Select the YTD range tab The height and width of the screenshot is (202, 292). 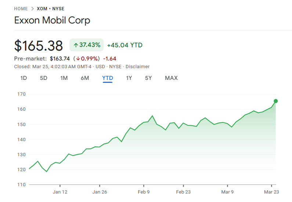(x=107, y=78)
